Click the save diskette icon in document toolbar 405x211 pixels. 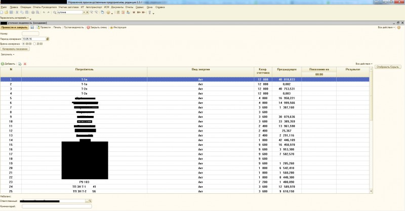[32, 27]
